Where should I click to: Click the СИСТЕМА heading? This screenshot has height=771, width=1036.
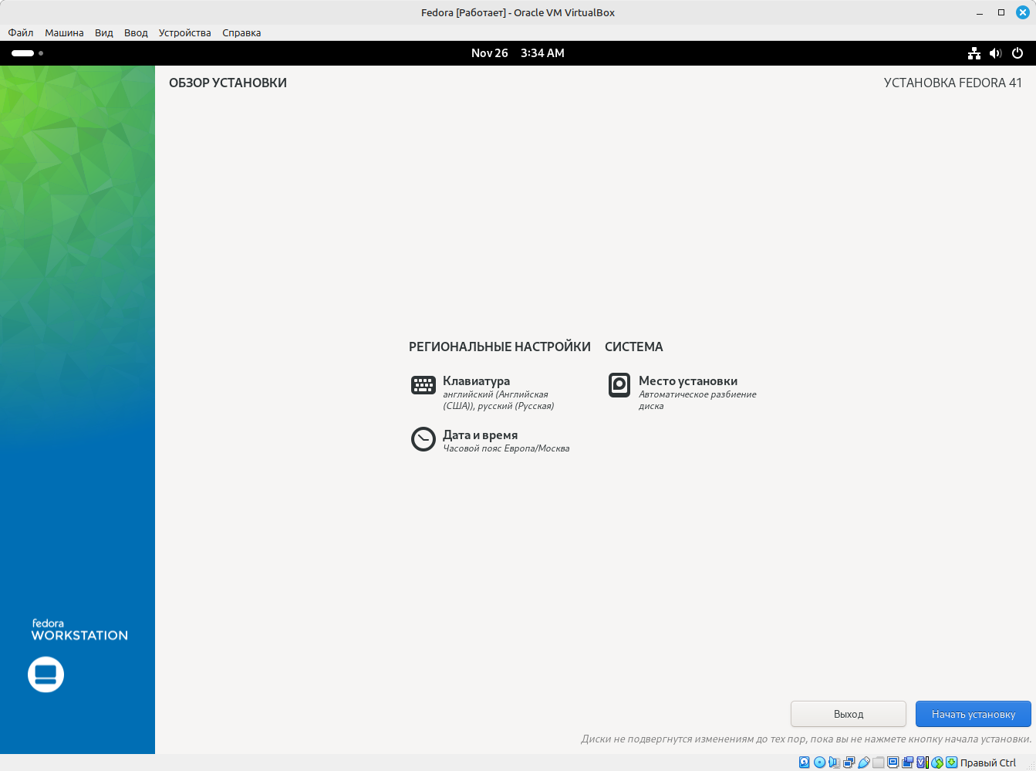(x=634, y=347)
